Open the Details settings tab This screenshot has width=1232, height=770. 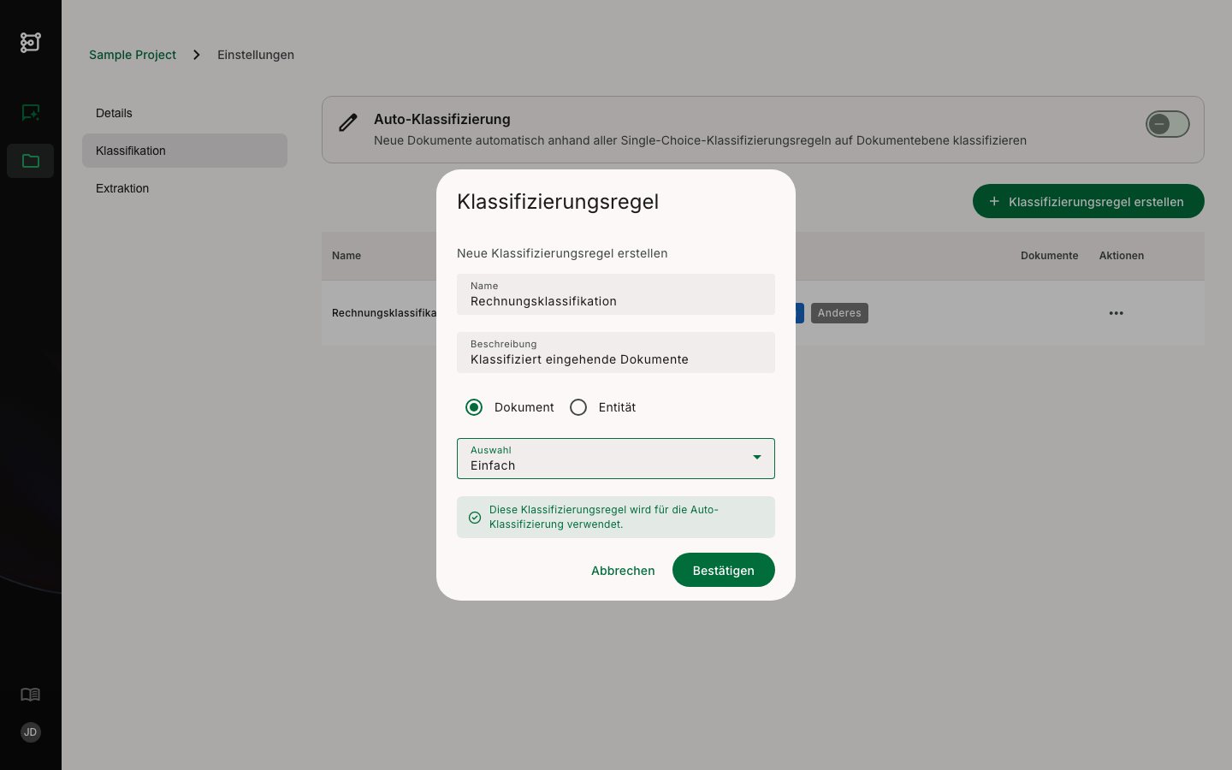click(185, 113)
